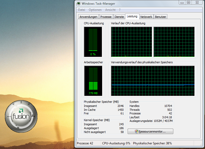The image size is (205, 149).
Task: Click status bar 'Physikalischer Speicher: 38%'
Action: [x=152, y=143]
